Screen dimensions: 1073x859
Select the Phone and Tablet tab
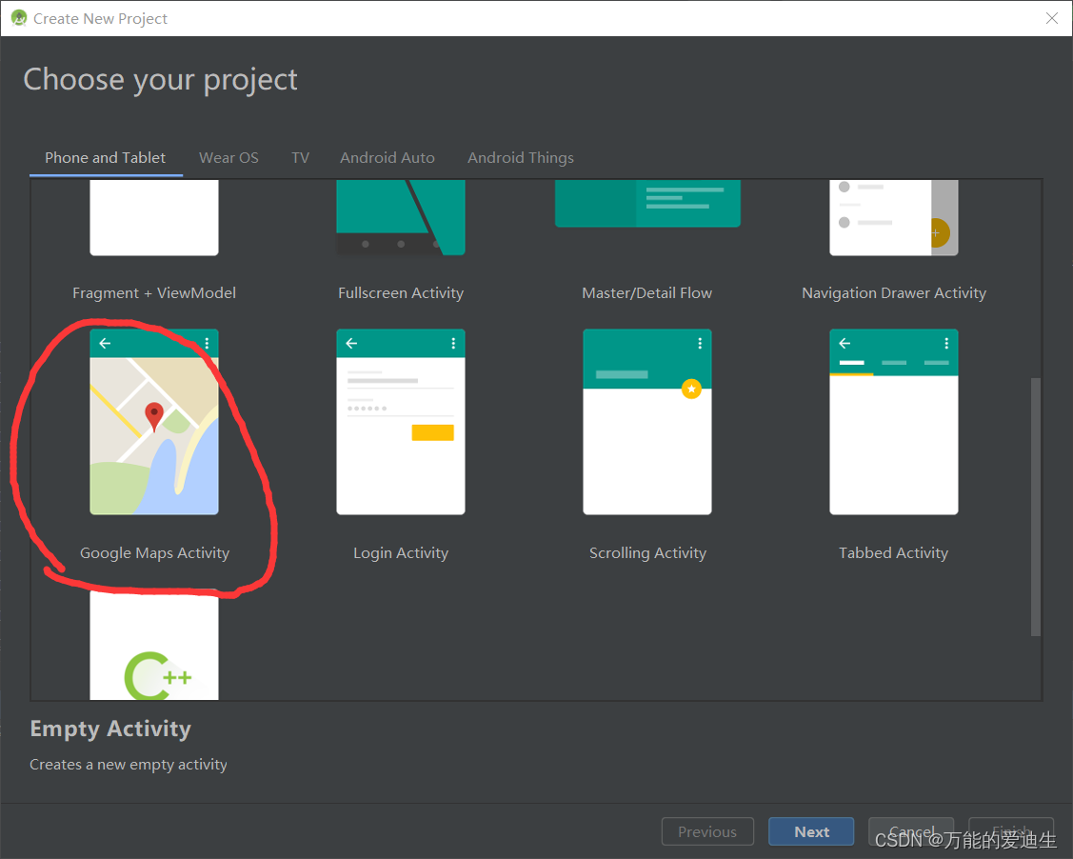pos(105,158)
